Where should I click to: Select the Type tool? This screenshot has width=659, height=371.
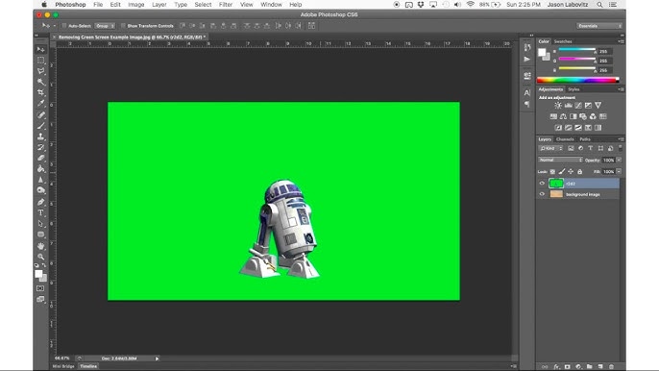pos(40,212)
